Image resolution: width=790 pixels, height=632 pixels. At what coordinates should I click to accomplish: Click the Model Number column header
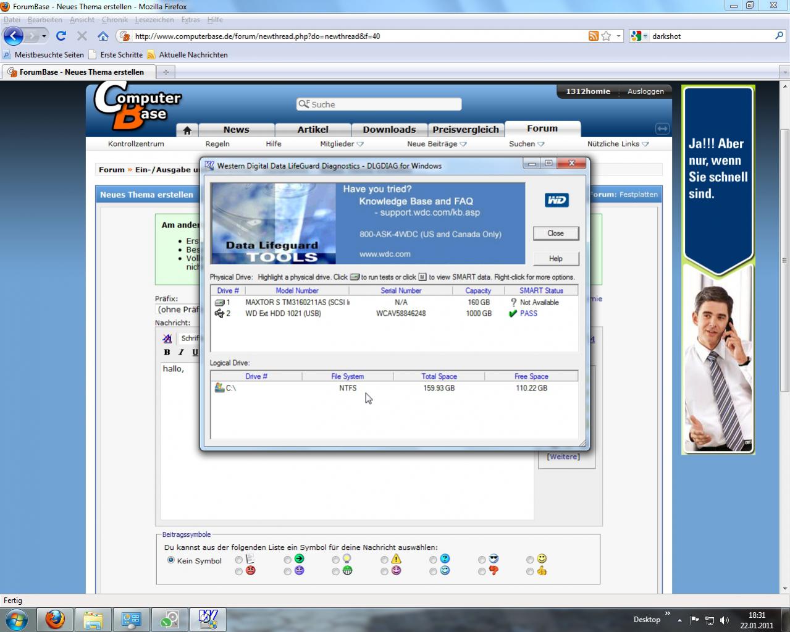click(x=297, y=290)
